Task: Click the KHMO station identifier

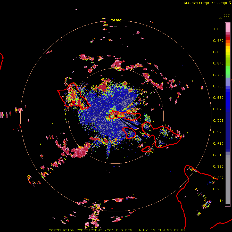Action: (144, 230)
